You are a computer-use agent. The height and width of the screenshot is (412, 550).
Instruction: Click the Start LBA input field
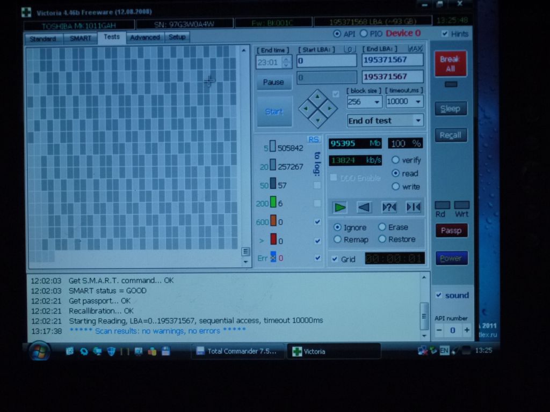click(327, 61)
